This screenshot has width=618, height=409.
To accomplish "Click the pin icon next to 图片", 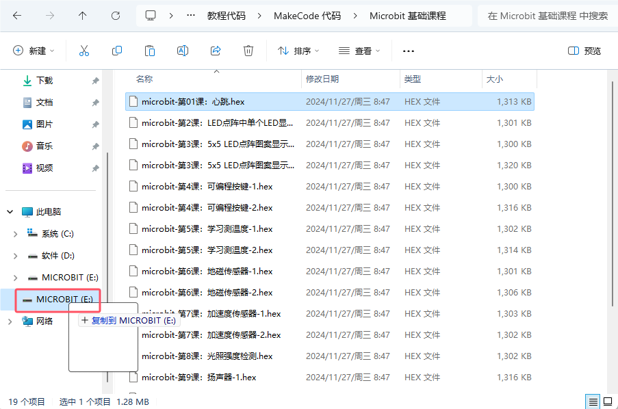I will [95, 124].
